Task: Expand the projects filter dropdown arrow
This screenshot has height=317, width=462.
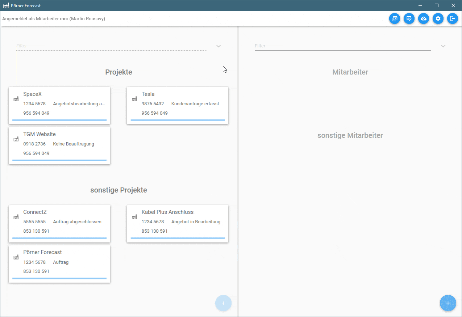Action: pos(218,46)
